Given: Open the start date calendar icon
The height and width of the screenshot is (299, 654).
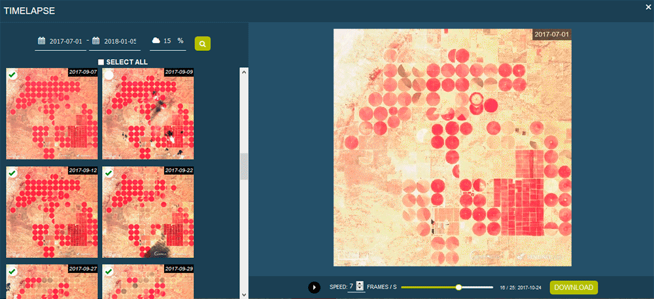Looking at the screenshot, I should [x=42, y=41].
